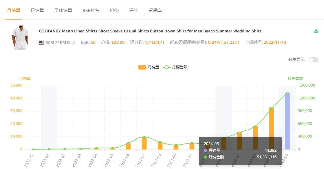Viewport: 324px width, 169px height.
Task: Click the 2023-07 orange sales bar
Action: point(144,143)
